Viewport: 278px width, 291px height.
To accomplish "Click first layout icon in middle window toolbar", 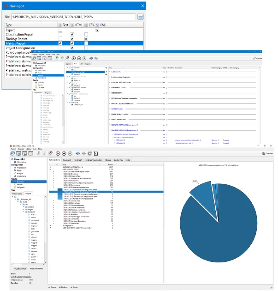I will (x=34, y=58).
